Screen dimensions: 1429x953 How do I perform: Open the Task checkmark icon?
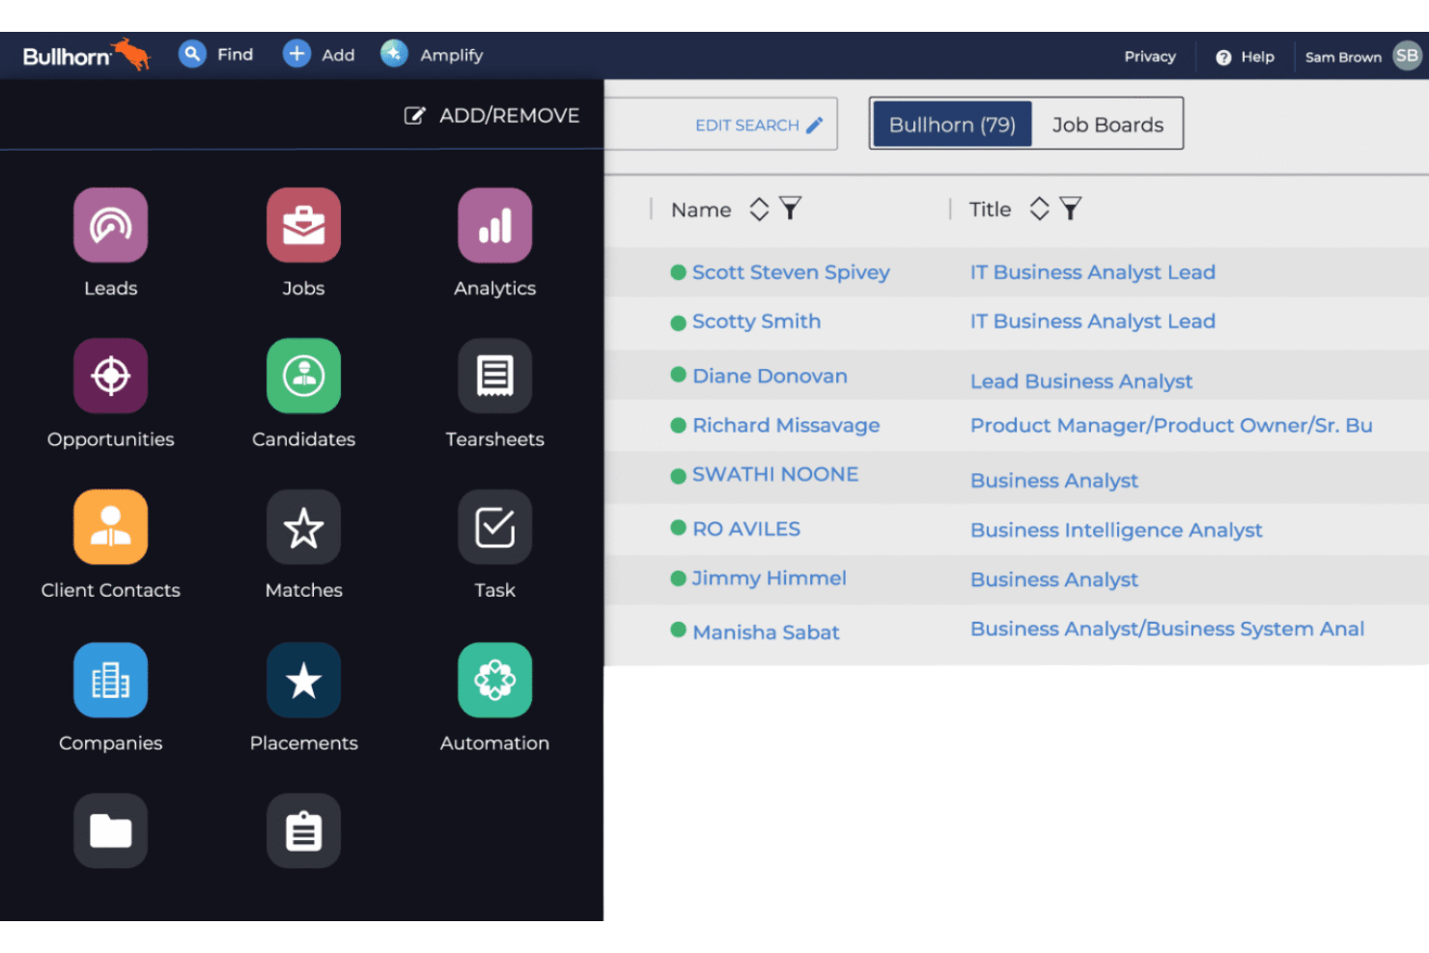(494, 527)
